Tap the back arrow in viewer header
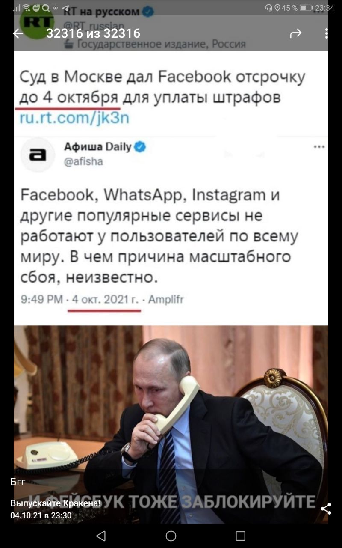This screenshot has width=342, height=548. [18, 33]
